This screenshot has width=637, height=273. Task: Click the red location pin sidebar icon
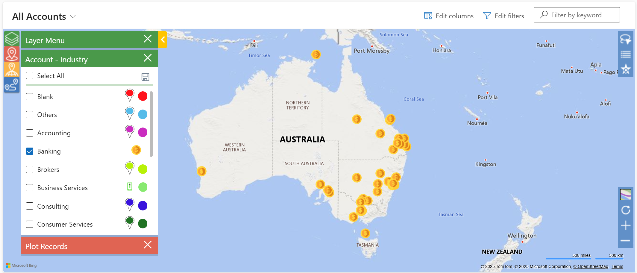click(x=12, y=54)
